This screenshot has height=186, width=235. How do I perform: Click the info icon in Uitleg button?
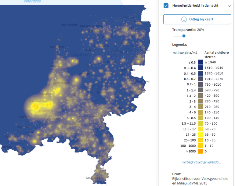pyautogui.click(x=184, y=19)
